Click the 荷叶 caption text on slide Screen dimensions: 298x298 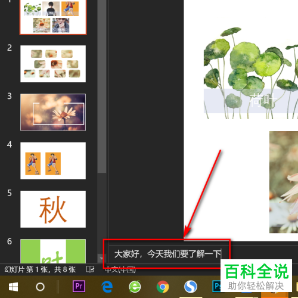coord(263,100)
